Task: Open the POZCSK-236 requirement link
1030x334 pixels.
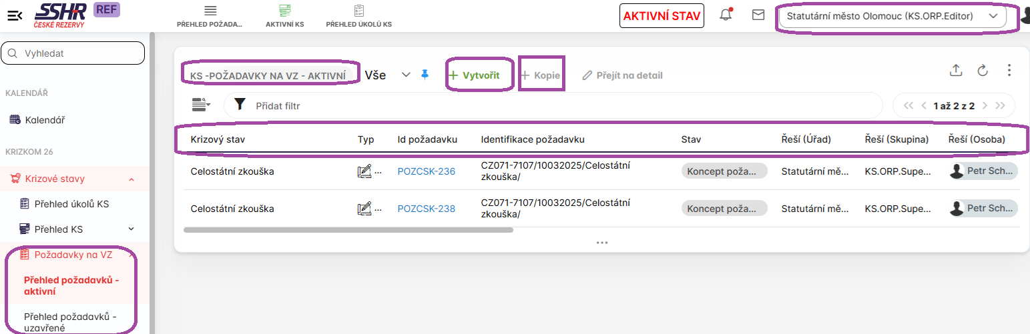Action: point(426,171)
